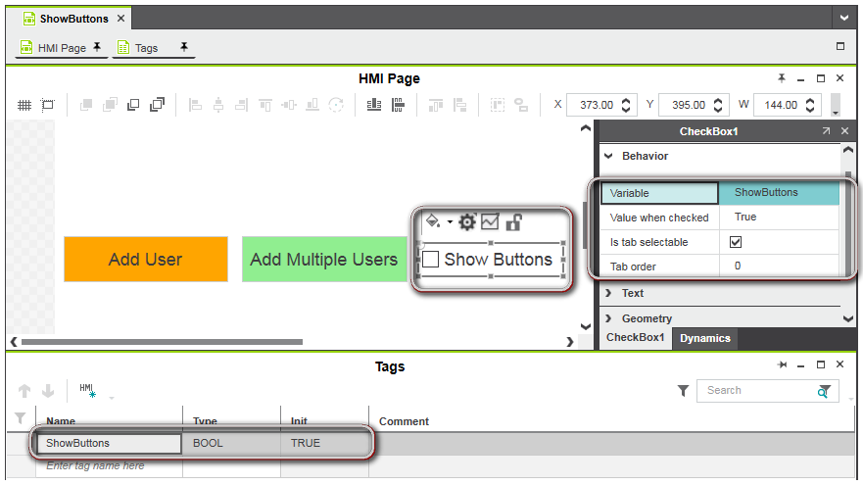Click the filter funnel beside the Search box
This screenshot has width=863, height=485.
683,391
